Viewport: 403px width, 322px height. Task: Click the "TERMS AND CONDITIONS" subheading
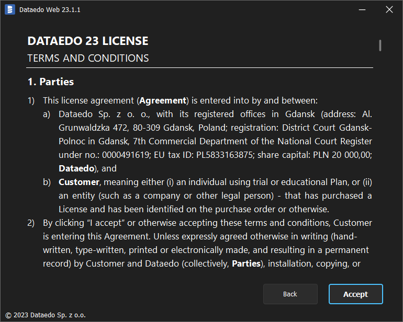[x=88, y=58]
